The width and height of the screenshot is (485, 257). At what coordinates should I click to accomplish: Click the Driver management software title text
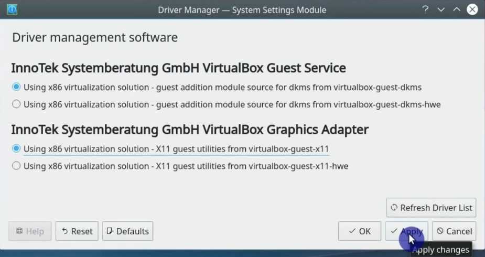95,38
